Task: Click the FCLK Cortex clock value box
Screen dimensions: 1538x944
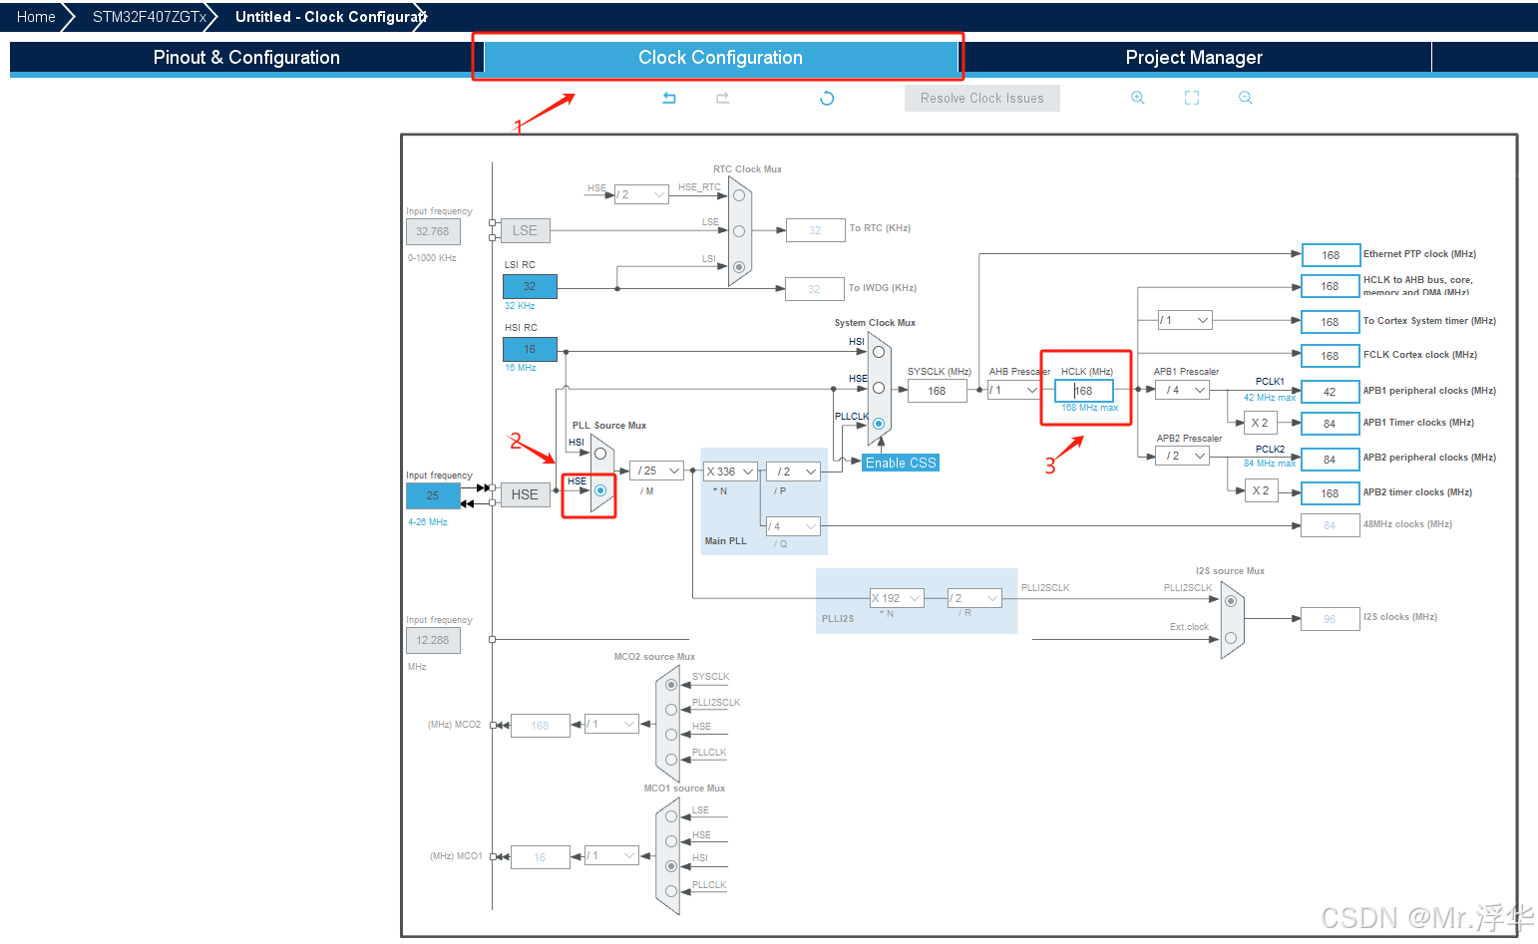Action: click(x=1331, y=356)
